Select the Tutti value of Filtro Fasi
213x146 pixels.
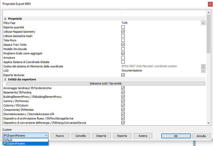[x=125, y=23]
